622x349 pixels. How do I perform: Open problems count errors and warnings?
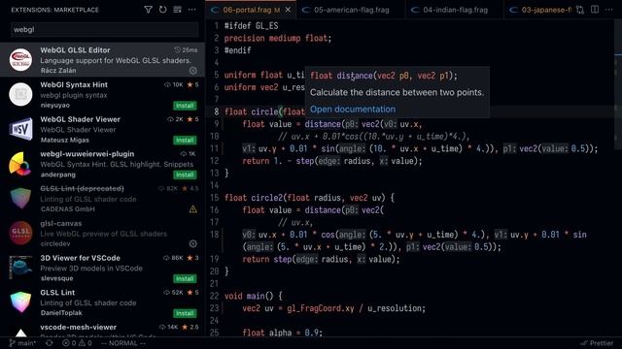click(x=77, y=343)
